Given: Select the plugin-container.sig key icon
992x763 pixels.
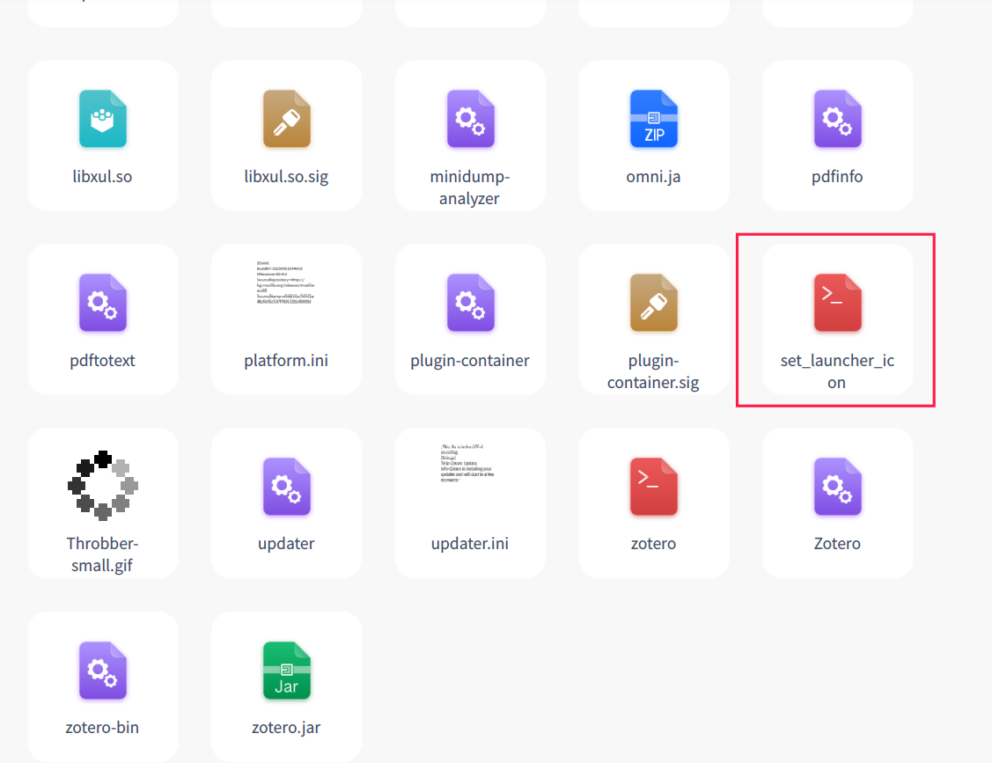Looking at the screenshot, I should point(653,303).
